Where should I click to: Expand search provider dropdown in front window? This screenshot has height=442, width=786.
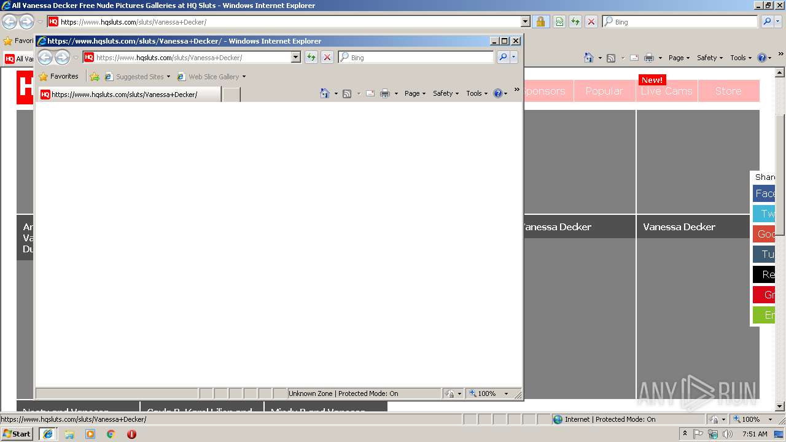[x=514, y=57]
